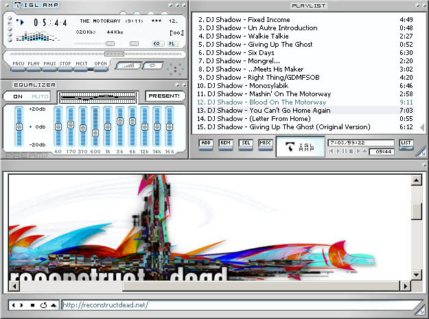Click the balance slider handle
The image size is (429, 319).
pos(134,43)
